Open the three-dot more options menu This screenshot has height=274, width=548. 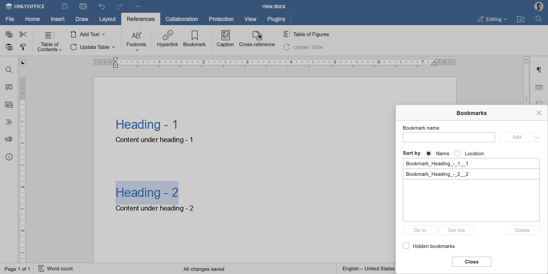click(x=138, y=6)
